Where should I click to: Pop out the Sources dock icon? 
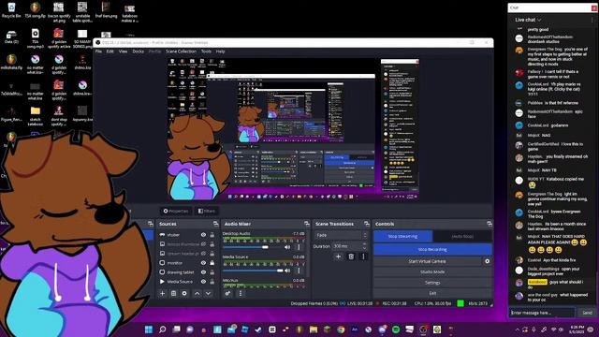(x=216, y=224)
